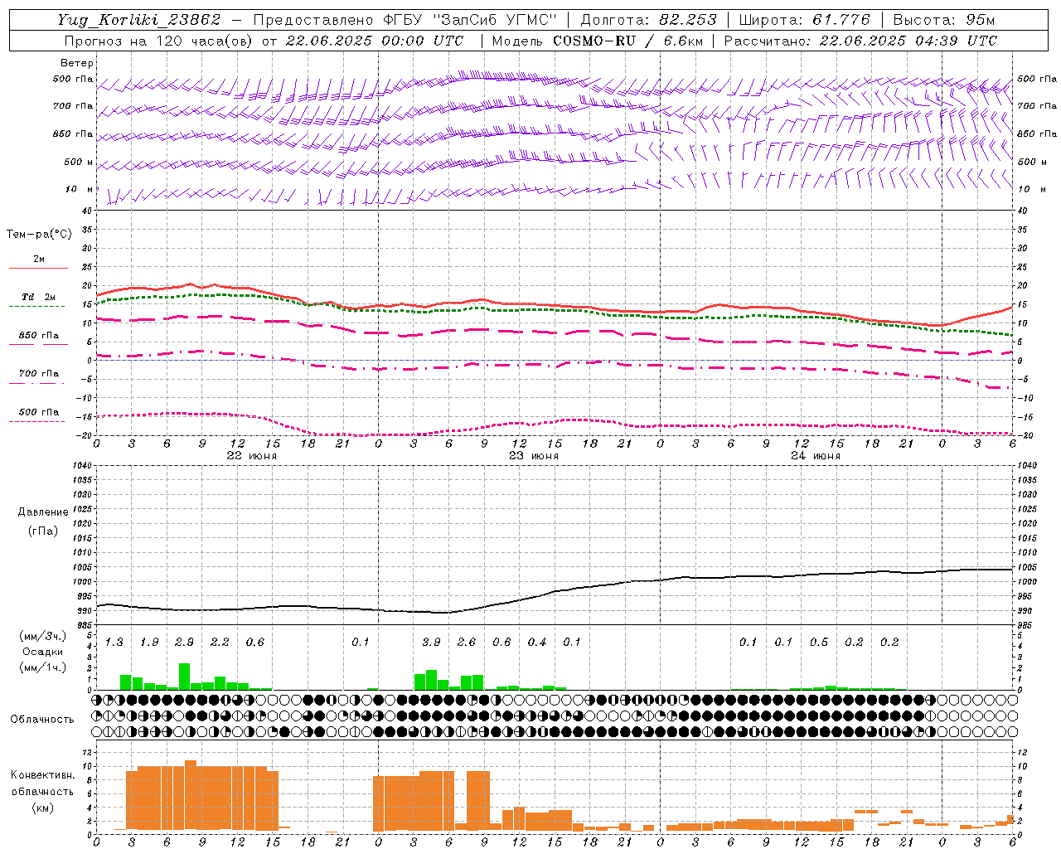
Task: Click the Широта: 61.776 value
Action: [805, 20]
